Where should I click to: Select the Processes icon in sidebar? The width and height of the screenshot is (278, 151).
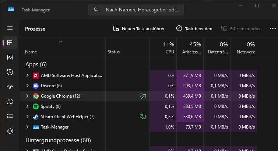point(10,43)
